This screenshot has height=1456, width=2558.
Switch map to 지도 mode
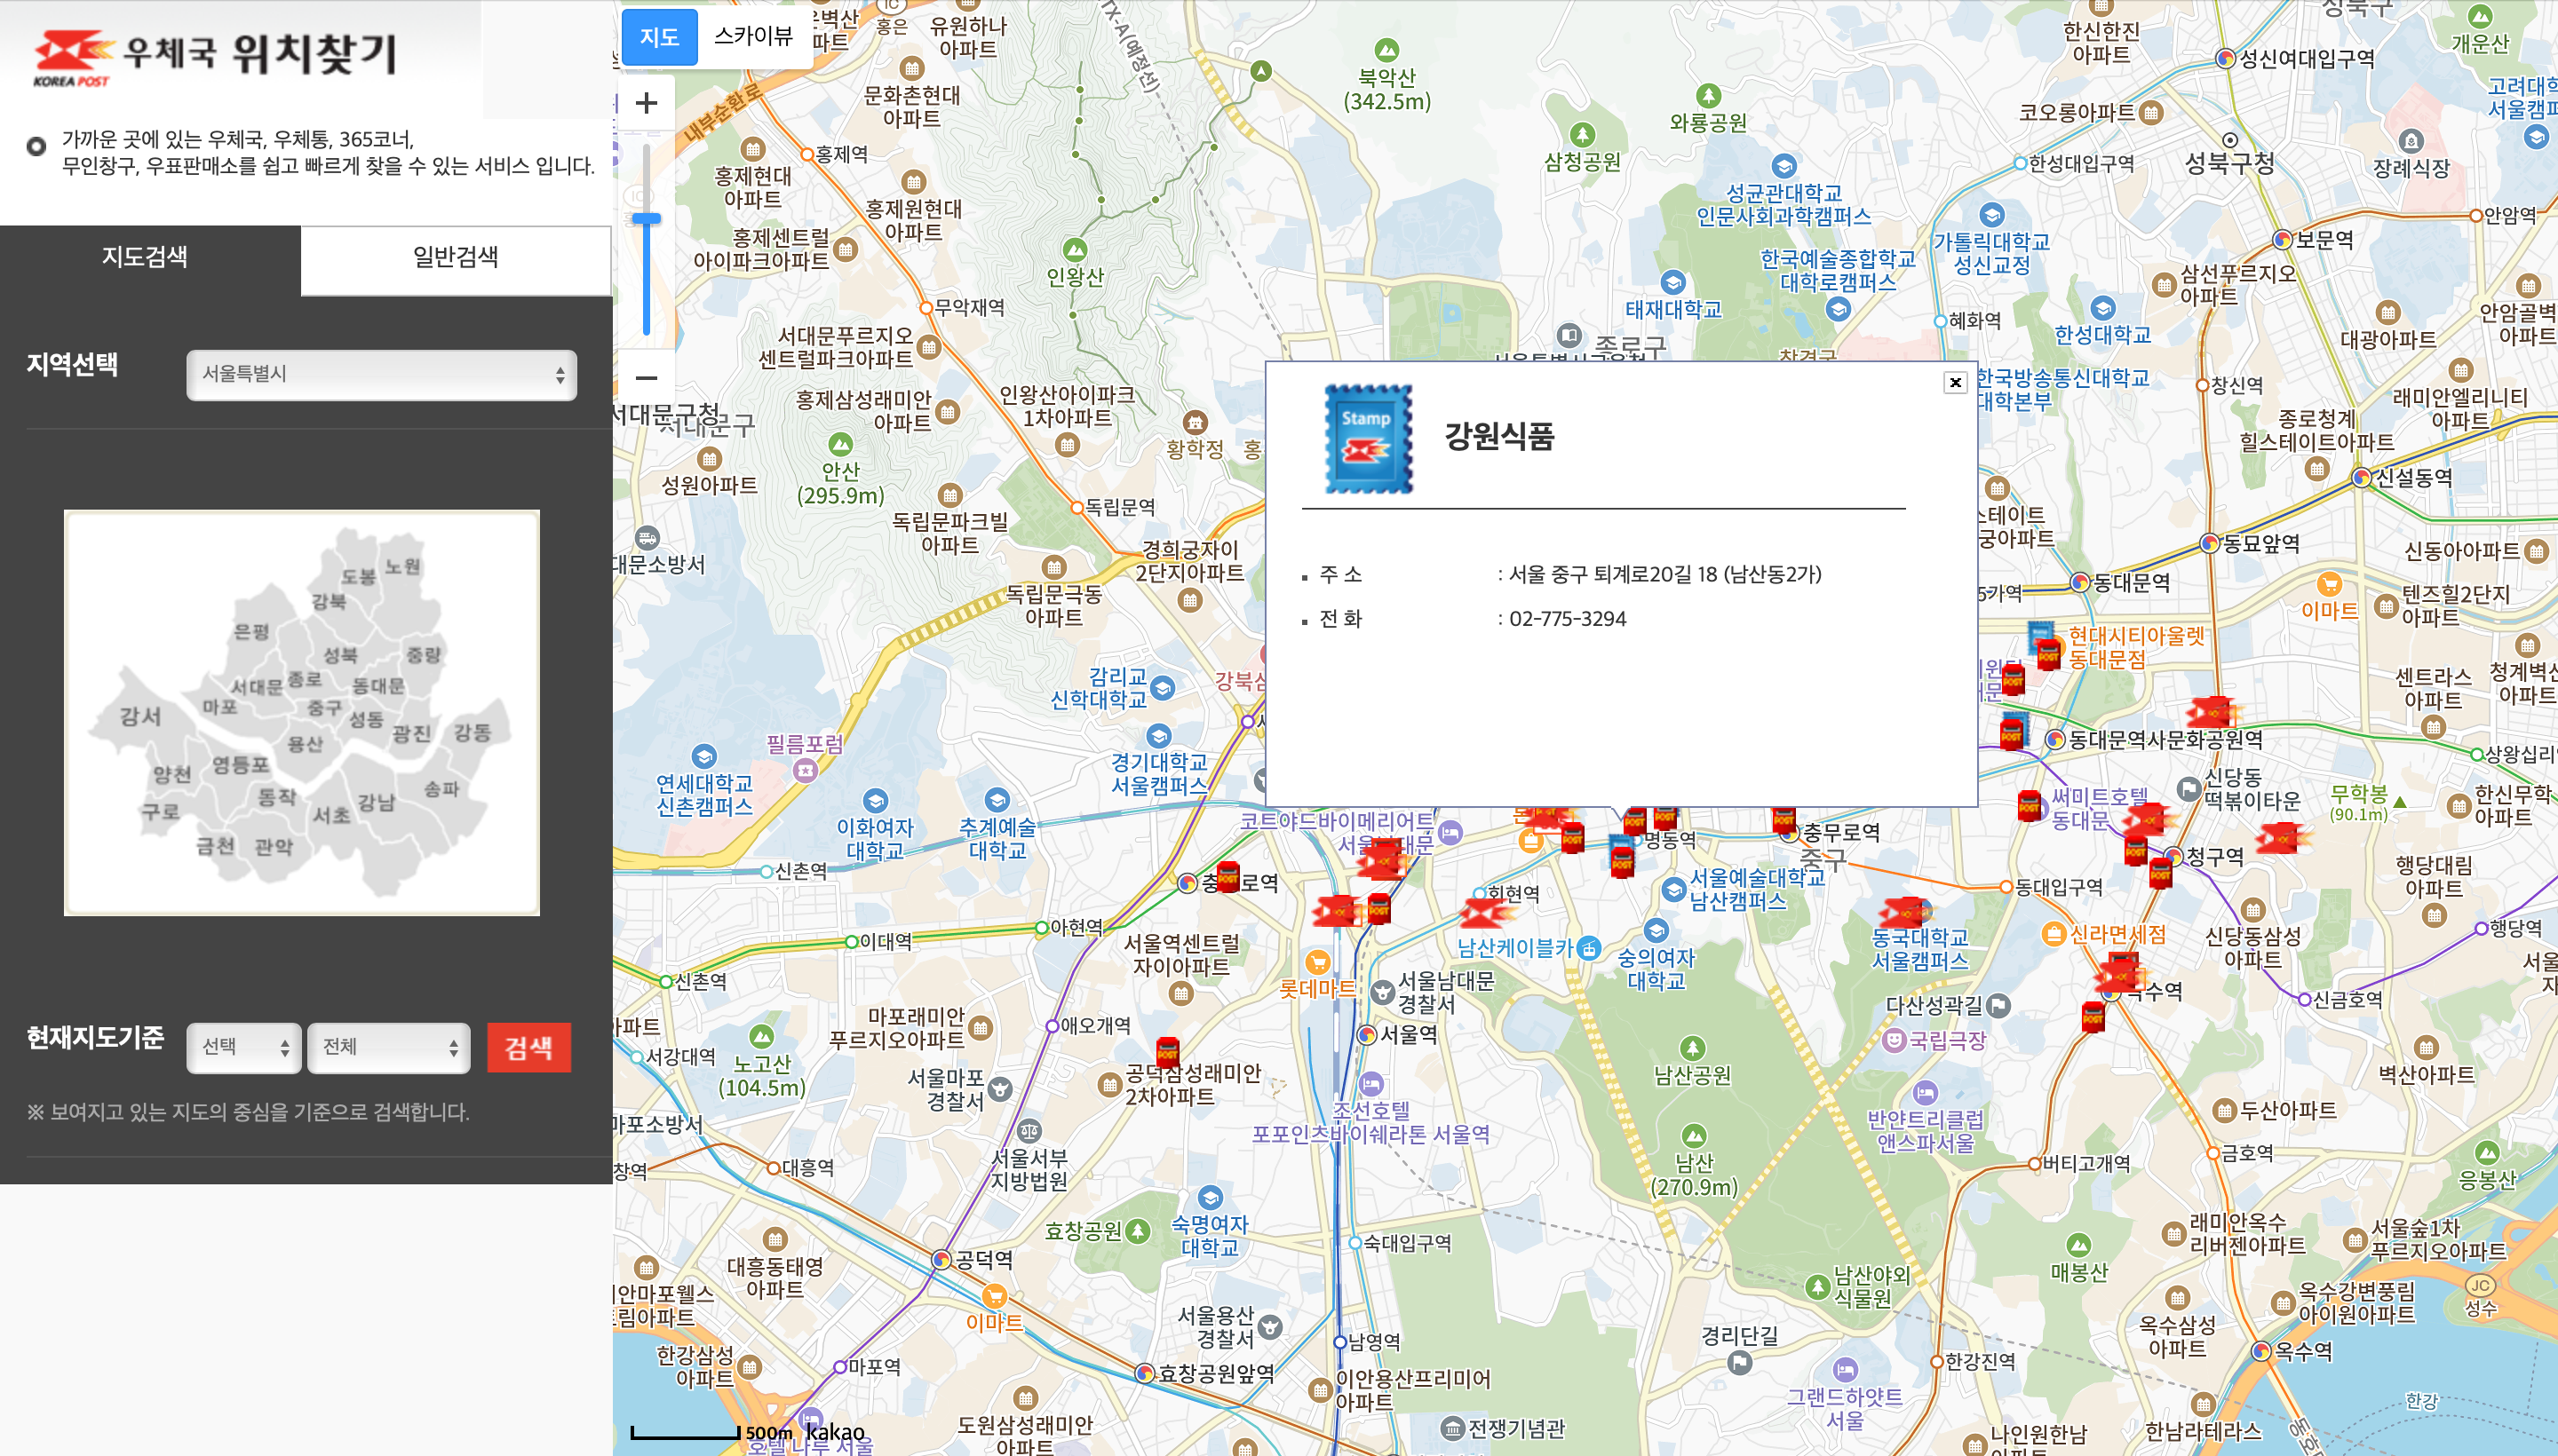tap(659, 37)
